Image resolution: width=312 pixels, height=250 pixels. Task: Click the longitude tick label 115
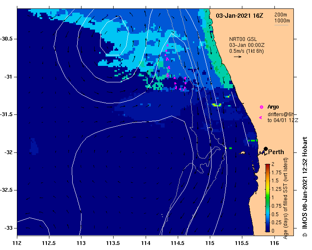210,243
